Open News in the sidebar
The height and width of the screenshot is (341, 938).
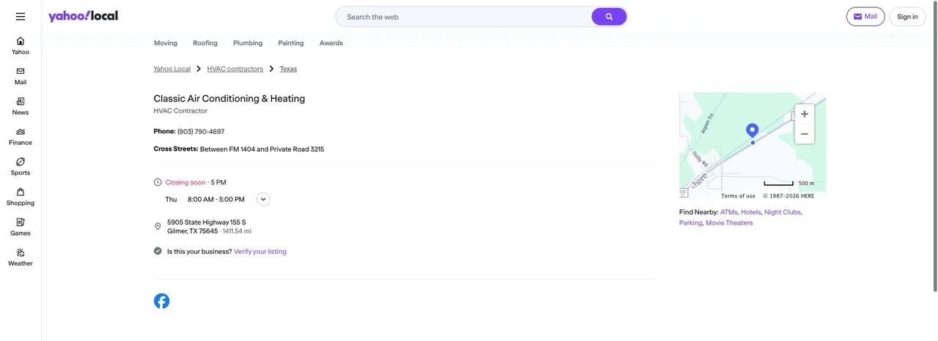point(21,106)
